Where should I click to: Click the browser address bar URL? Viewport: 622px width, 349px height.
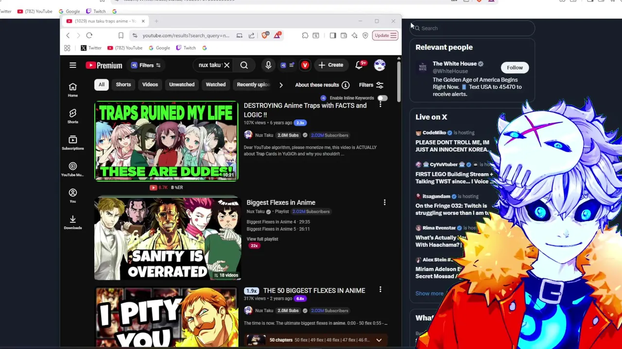[186, 35]
